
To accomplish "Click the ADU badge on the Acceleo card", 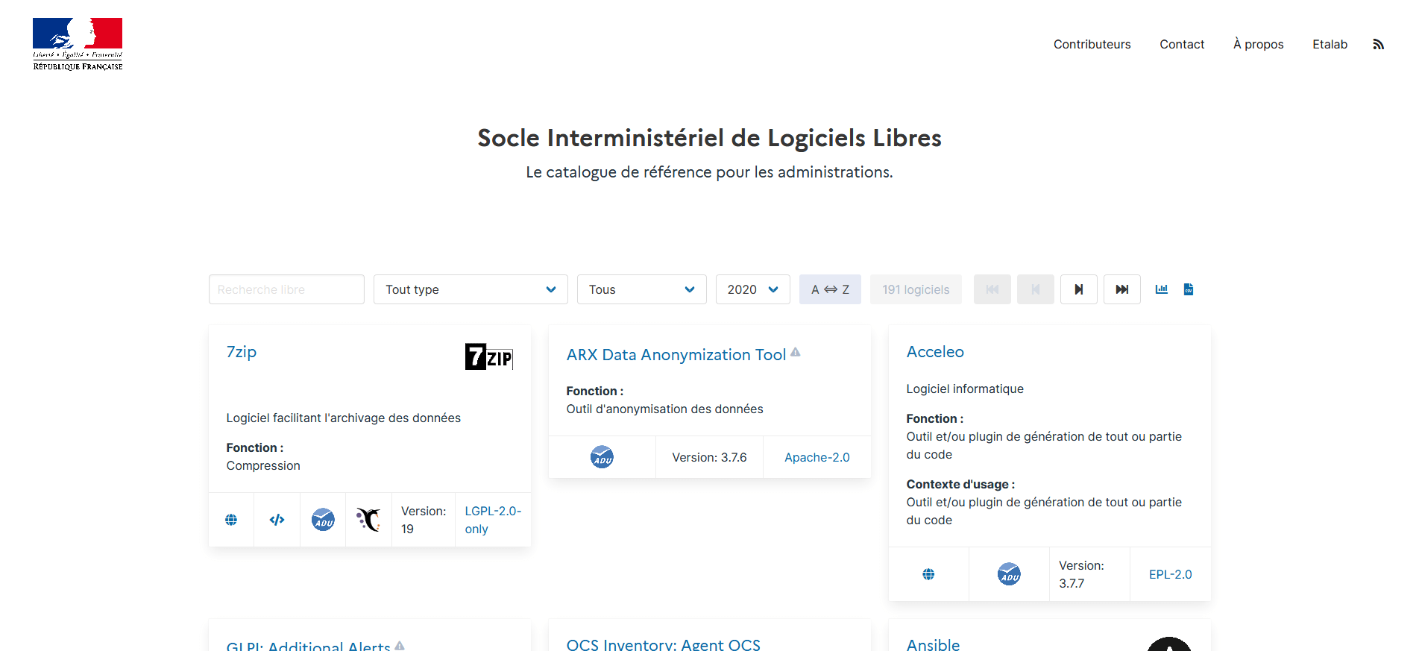I will 1009,574.
